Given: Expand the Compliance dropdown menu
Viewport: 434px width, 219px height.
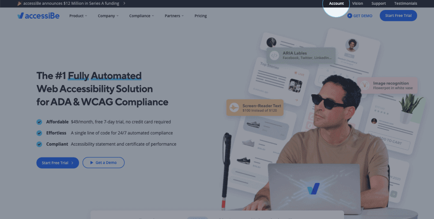Looking at the screenshot, I should click(x=141, y=16).
